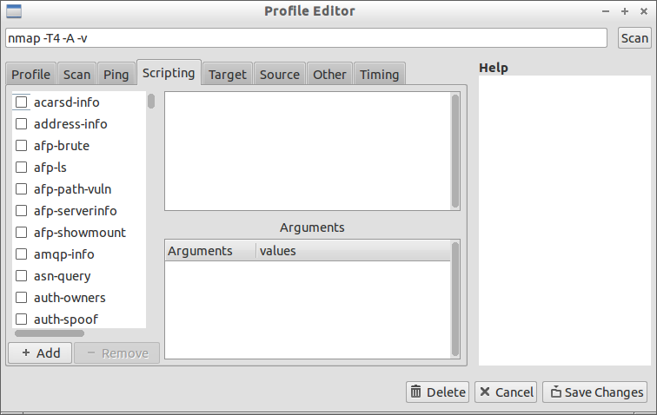This screenshot has height=415, width=657.
Task: Go to the Ping tab
Action: (x=116, y=74)
